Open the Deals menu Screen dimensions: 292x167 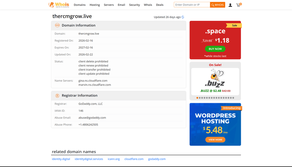(x=160, y=5)
